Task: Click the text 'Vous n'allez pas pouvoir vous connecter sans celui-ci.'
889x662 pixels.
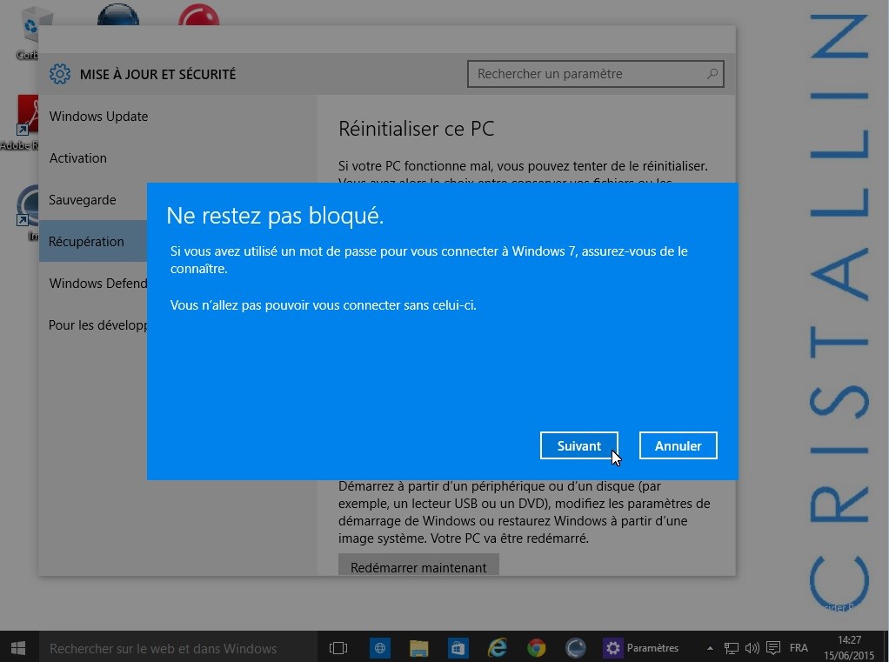Action: (324, 305)
